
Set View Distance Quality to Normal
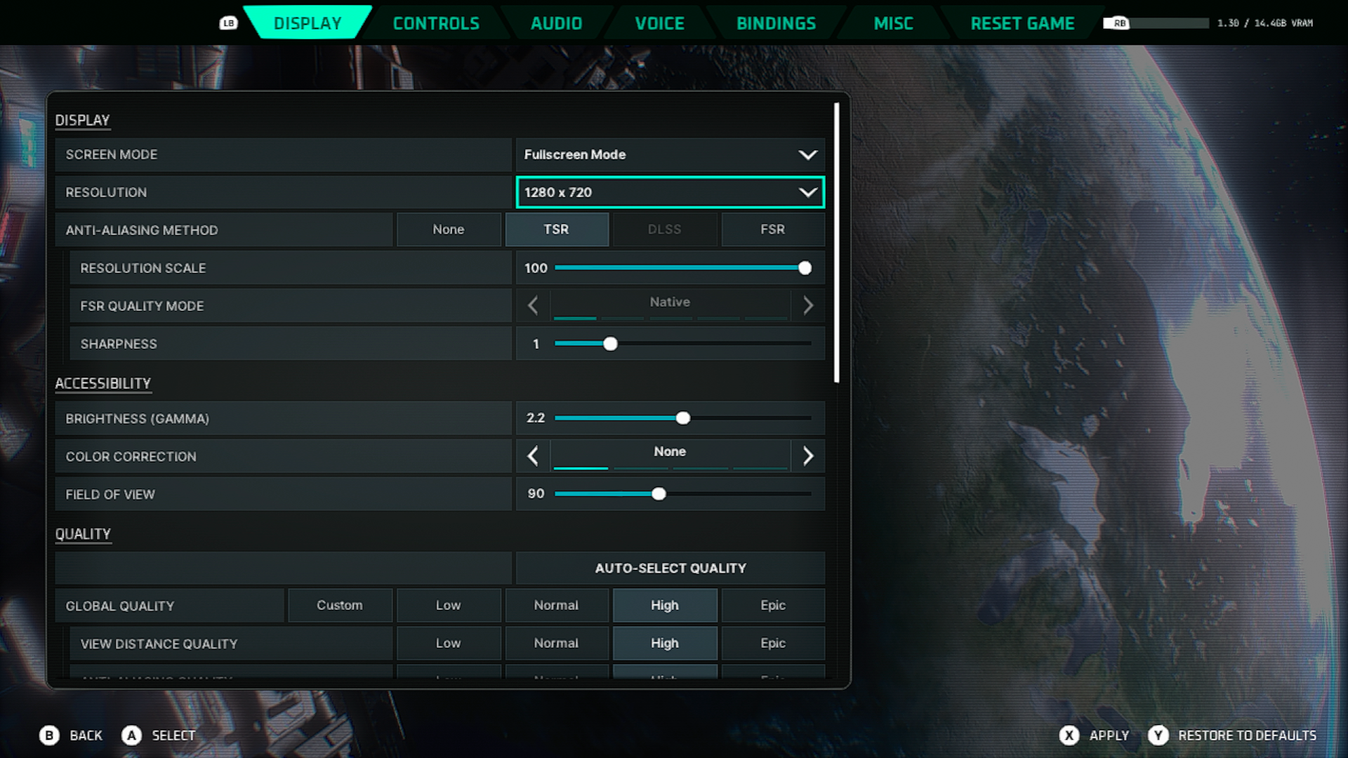[x=556, y=643]
